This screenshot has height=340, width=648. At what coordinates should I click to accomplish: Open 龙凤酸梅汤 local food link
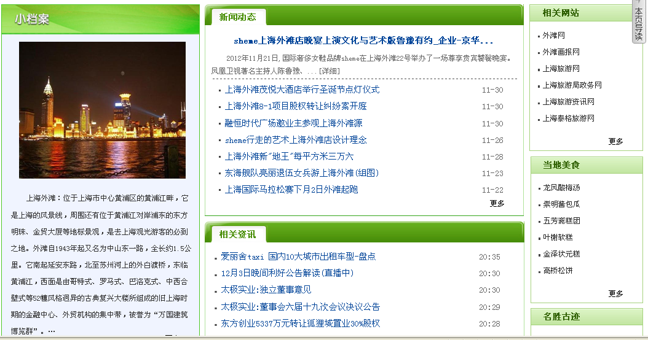click(561, 188)
